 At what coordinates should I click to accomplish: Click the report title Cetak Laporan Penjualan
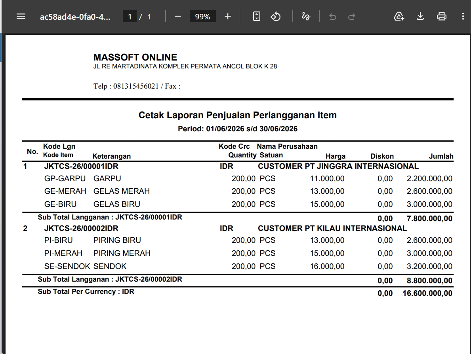(x=237, y=115)
